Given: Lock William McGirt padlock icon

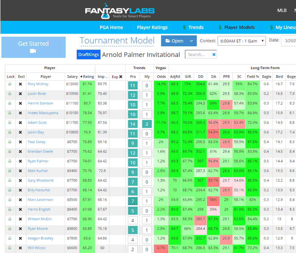Looking at the screenshot, I should pos(10,219).
